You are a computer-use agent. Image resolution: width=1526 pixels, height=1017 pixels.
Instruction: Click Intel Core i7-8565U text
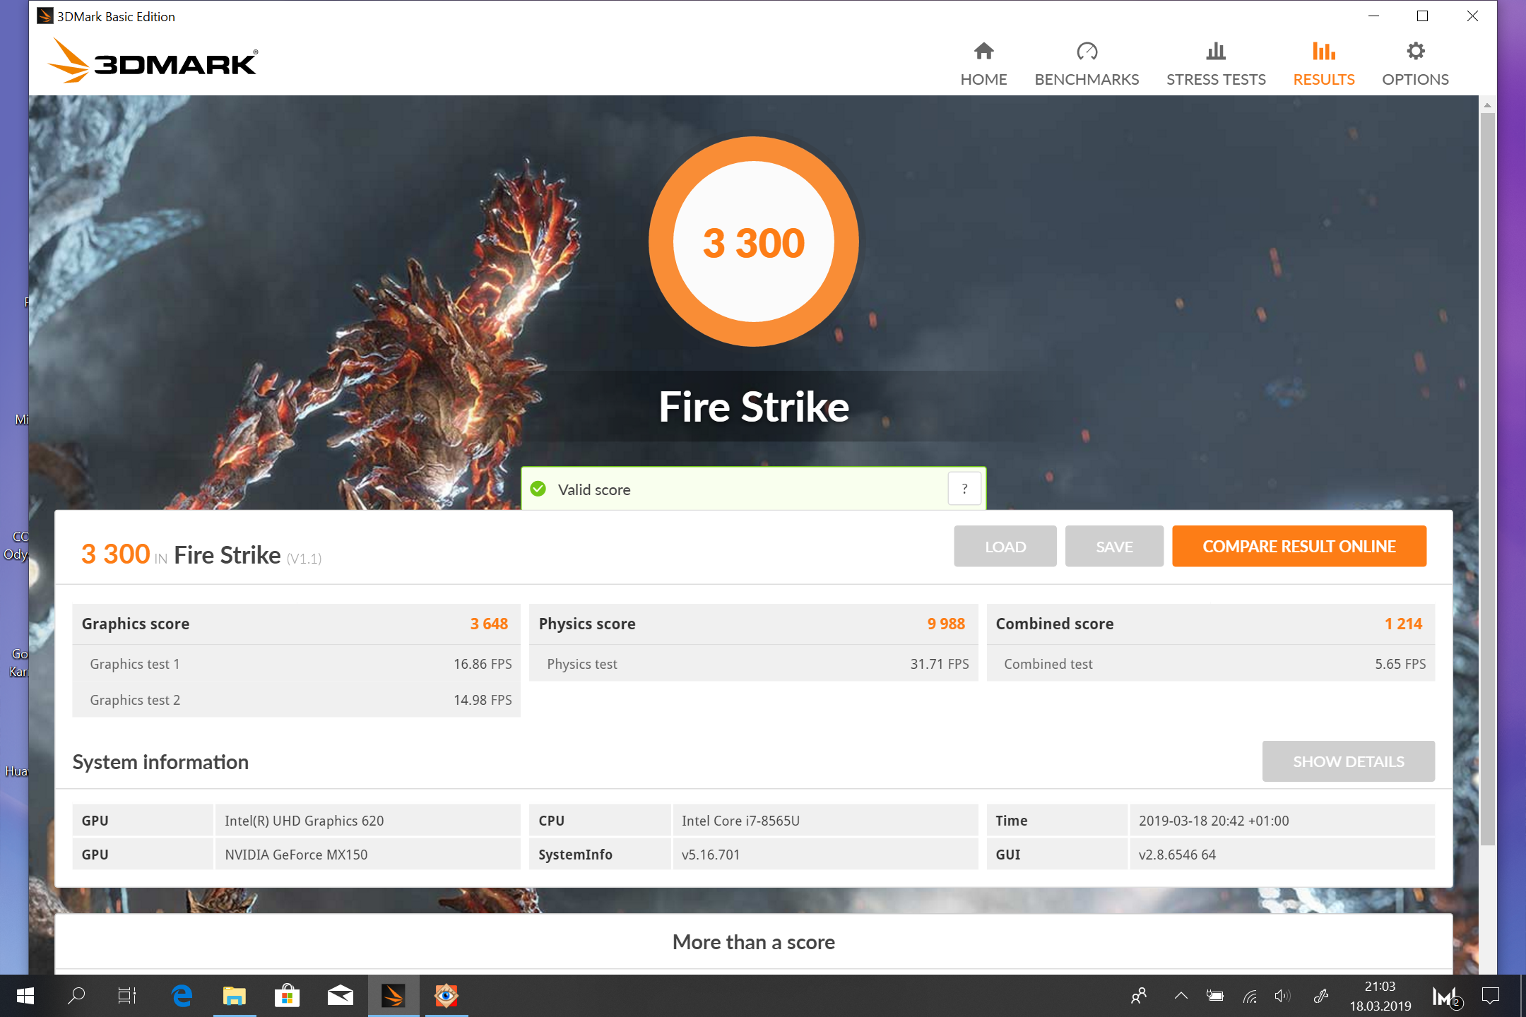[740, 821]
